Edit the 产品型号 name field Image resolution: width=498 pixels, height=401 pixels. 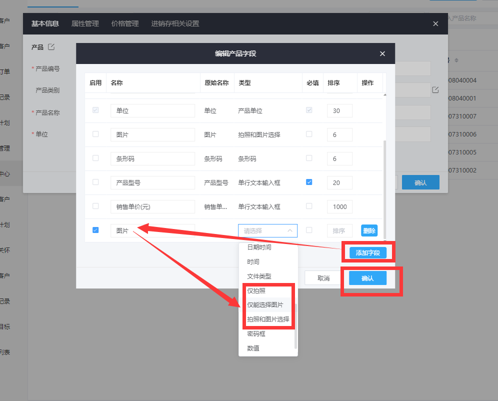pyautogui.click(x=153, y=183)
